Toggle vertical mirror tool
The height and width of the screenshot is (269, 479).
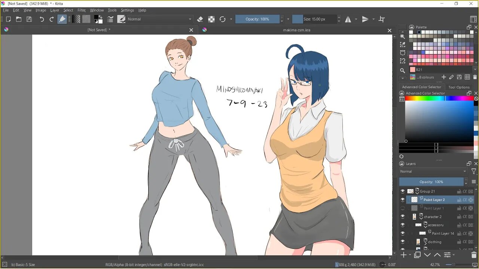365,19
